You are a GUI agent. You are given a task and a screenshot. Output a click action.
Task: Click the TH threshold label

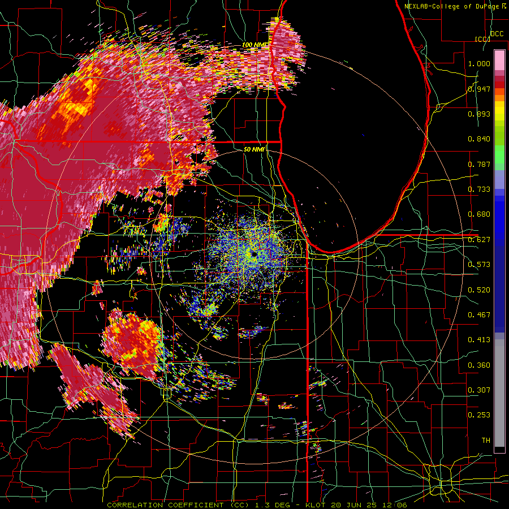486,441
